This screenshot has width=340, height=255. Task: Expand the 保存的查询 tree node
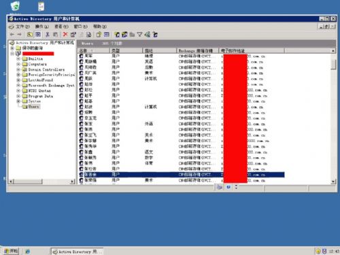12,48
